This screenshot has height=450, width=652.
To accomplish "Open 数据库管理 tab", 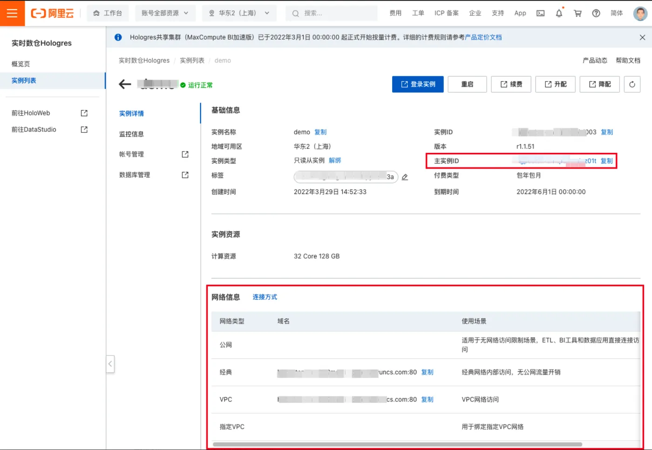I will click(135, 175).
